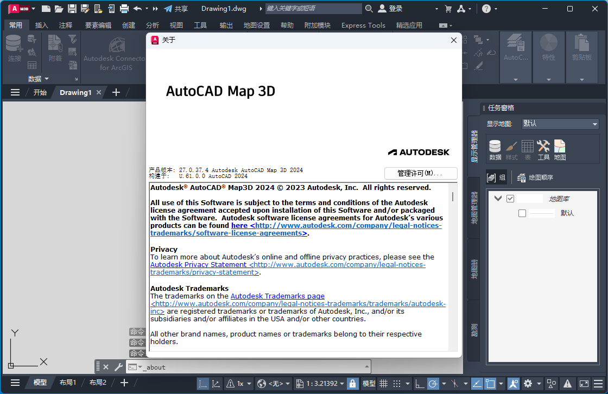Click the Draw Order icon in task pane

coord(535,177)
